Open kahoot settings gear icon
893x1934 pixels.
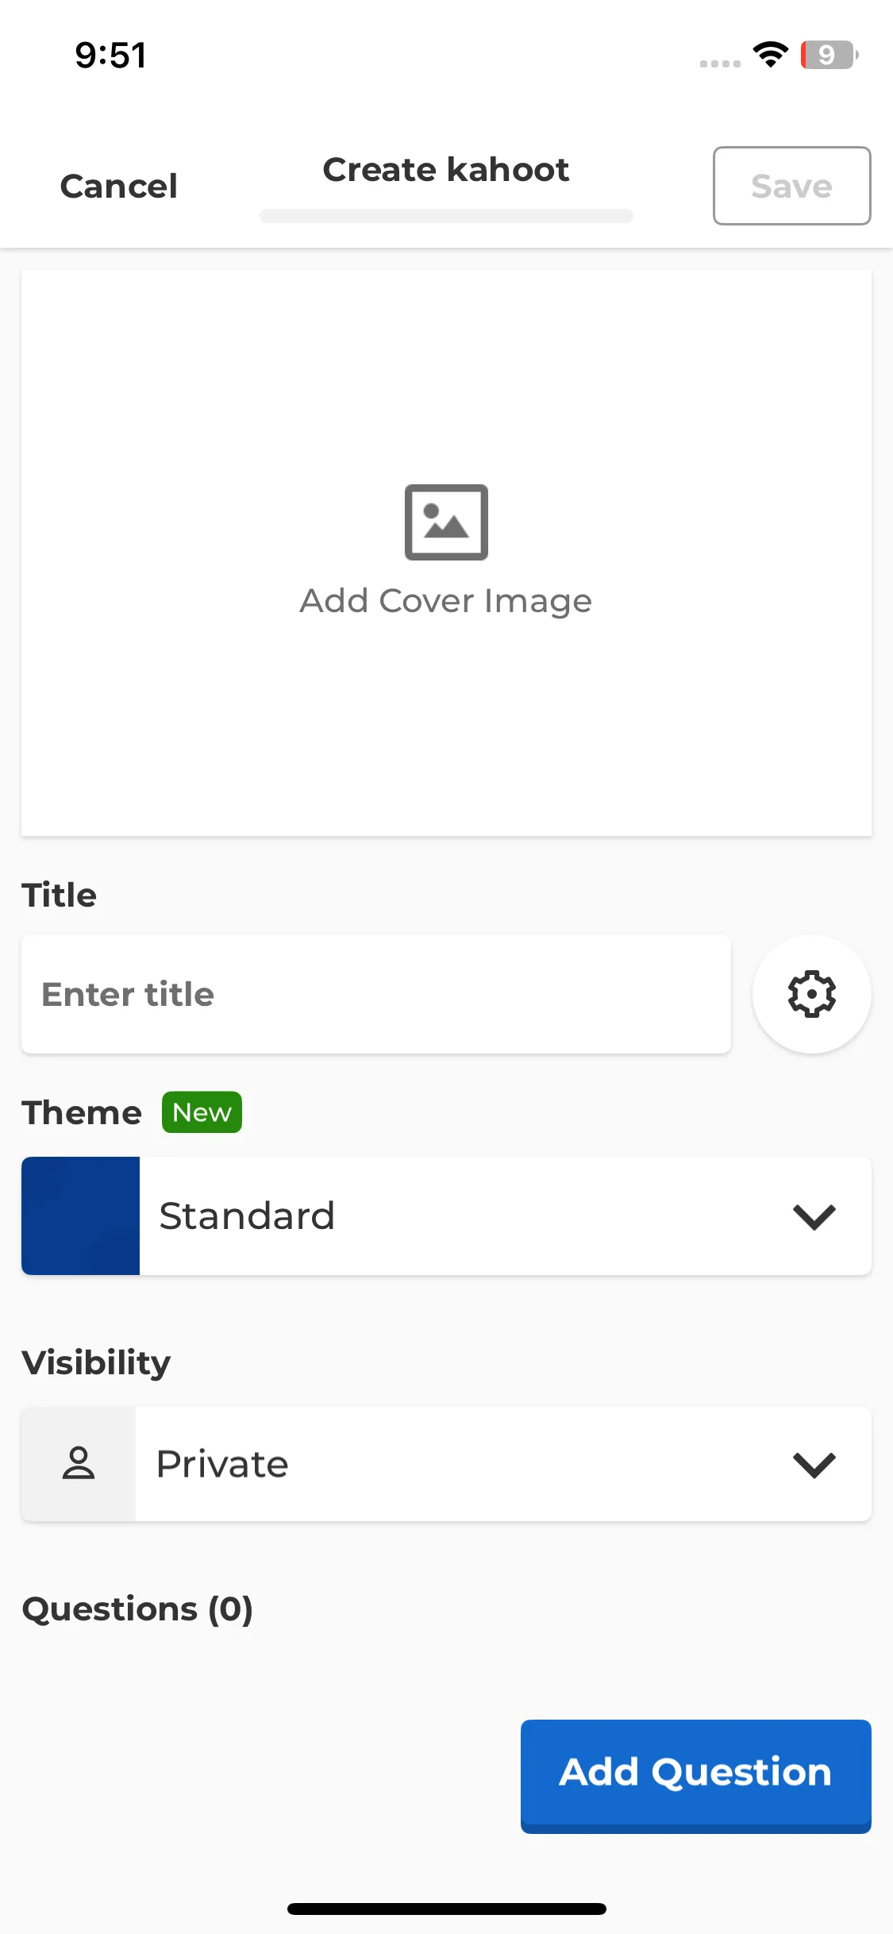(x=811, y=994)
